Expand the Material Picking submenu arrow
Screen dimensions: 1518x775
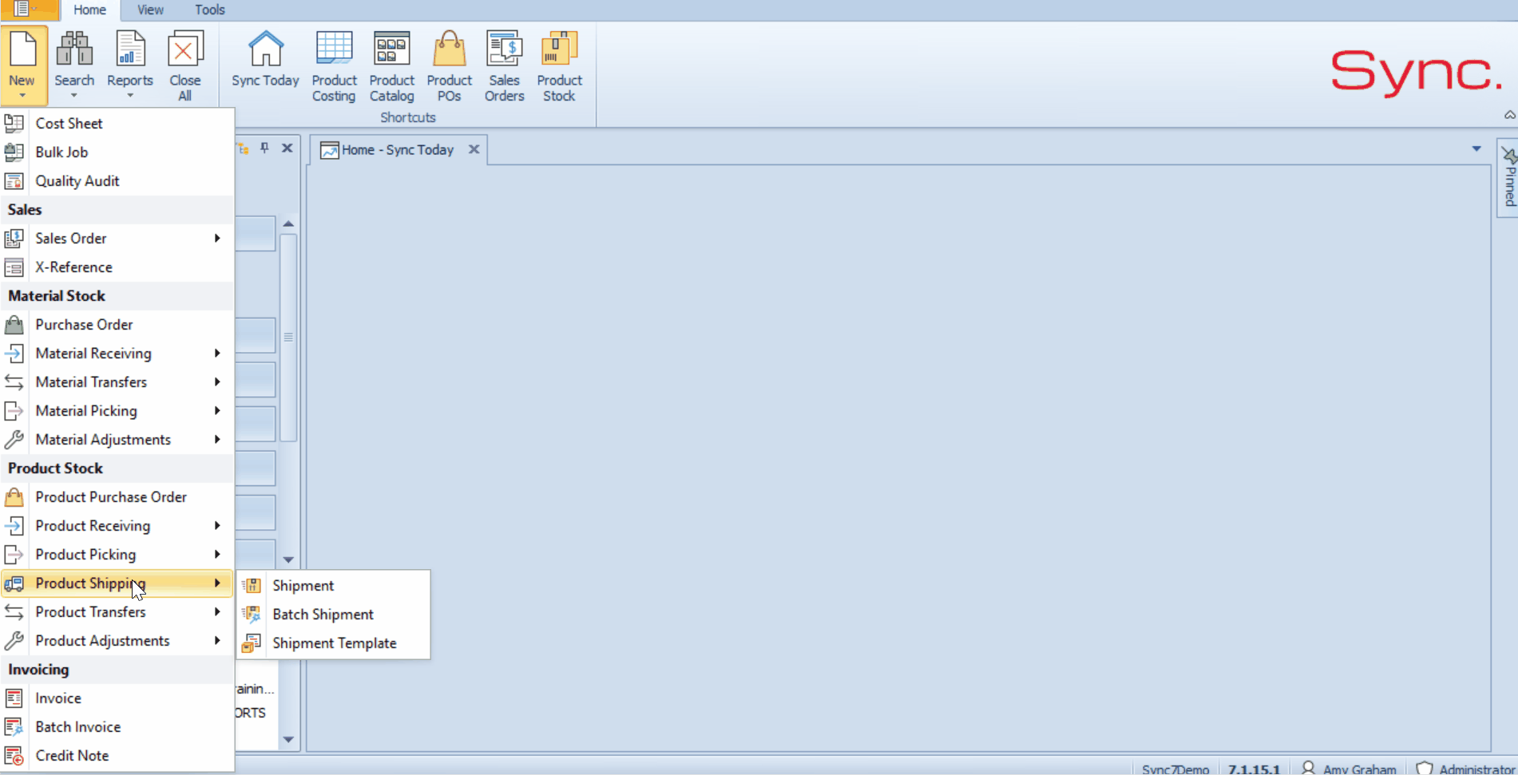(217, 410)
